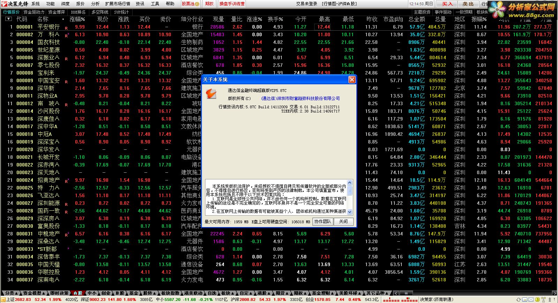Open the 帮助 menu

tap(170, 4)
